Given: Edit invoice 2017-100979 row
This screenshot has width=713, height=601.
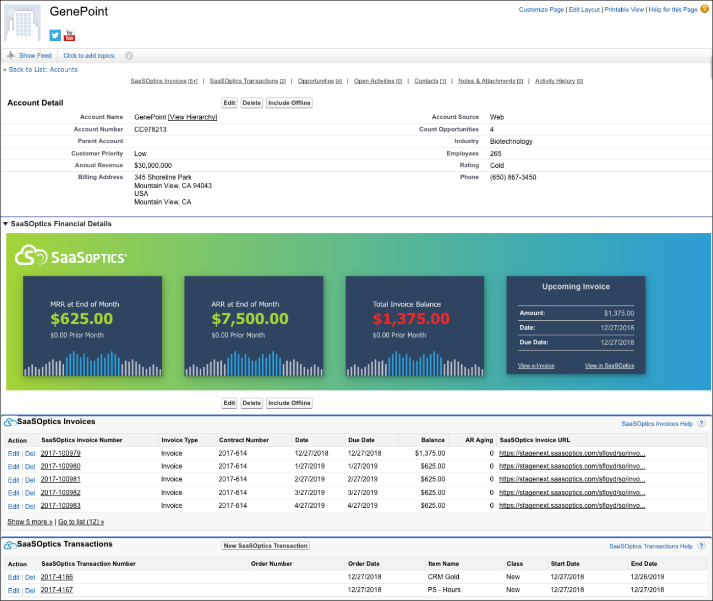Looking at the screenshot, I should pos(14,454).
